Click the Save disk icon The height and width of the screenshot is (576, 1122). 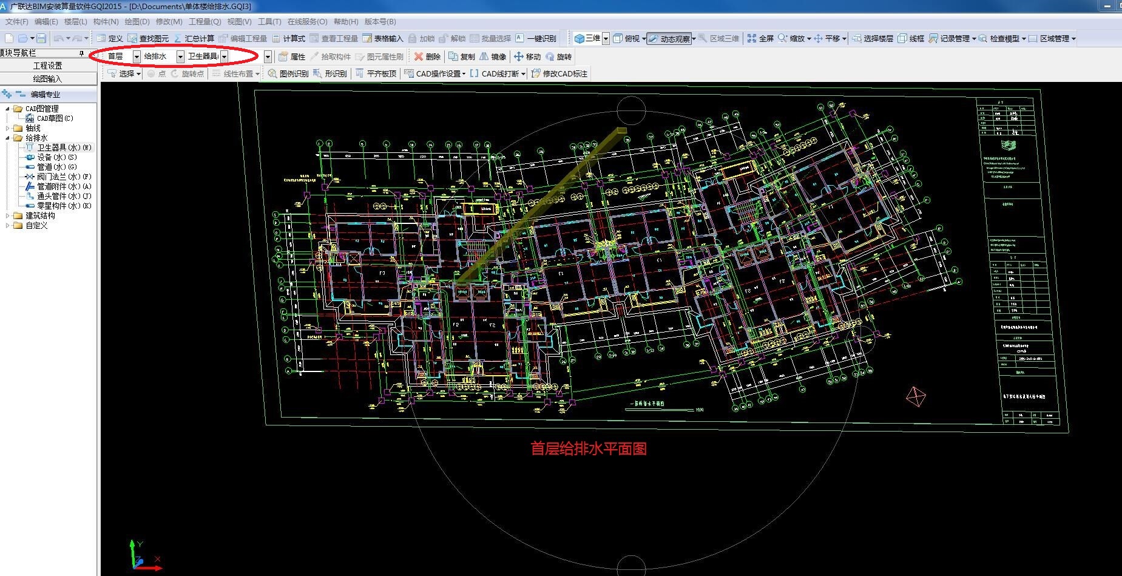point(41,38)
